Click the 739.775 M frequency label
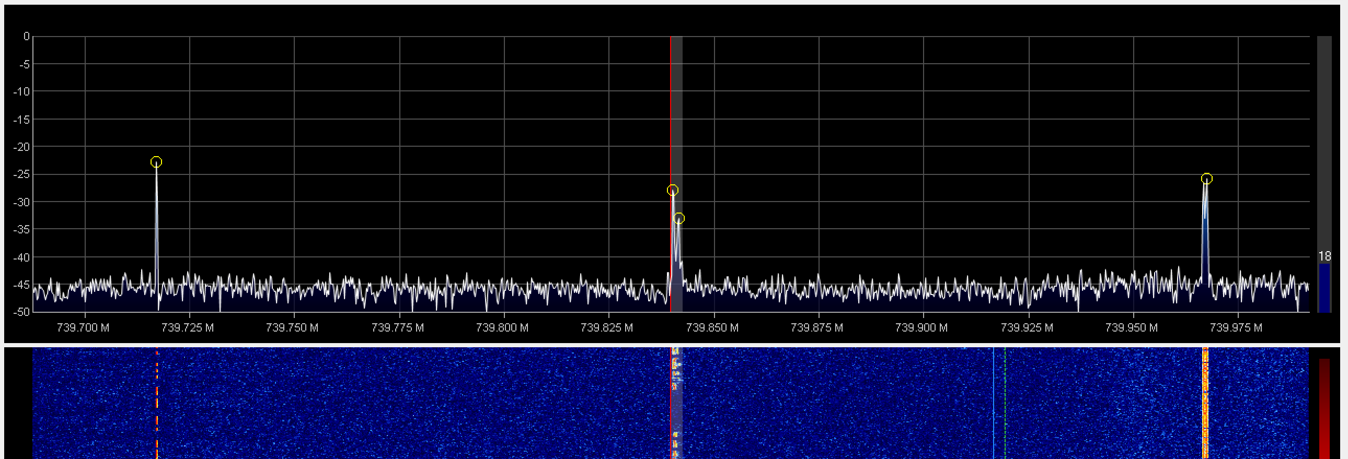 tap(398, 328)
